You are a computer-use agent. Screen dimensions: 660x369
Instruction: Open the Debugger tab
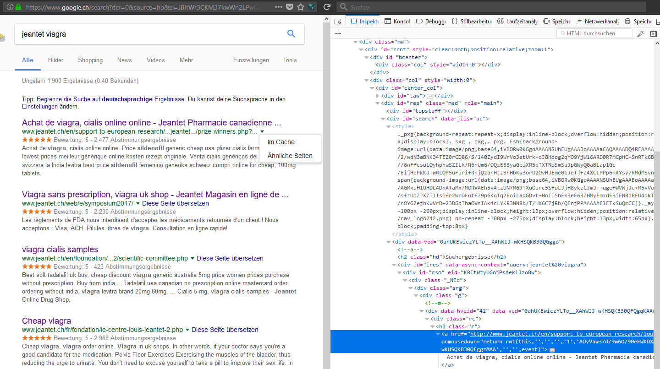431,22
